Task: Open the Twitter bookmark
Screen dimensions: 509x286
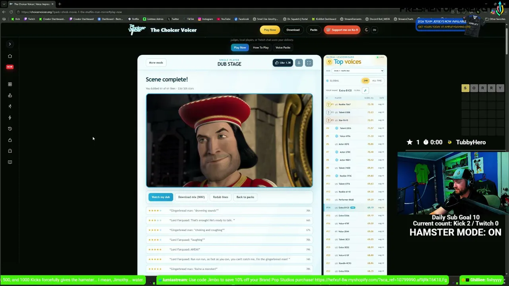Action: 173,19
